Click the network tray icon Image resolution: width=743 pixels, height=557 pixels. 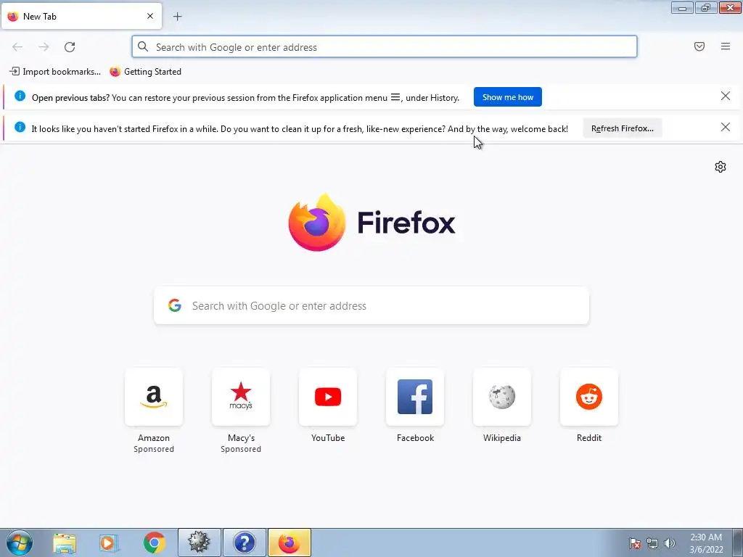pos(652,543)
